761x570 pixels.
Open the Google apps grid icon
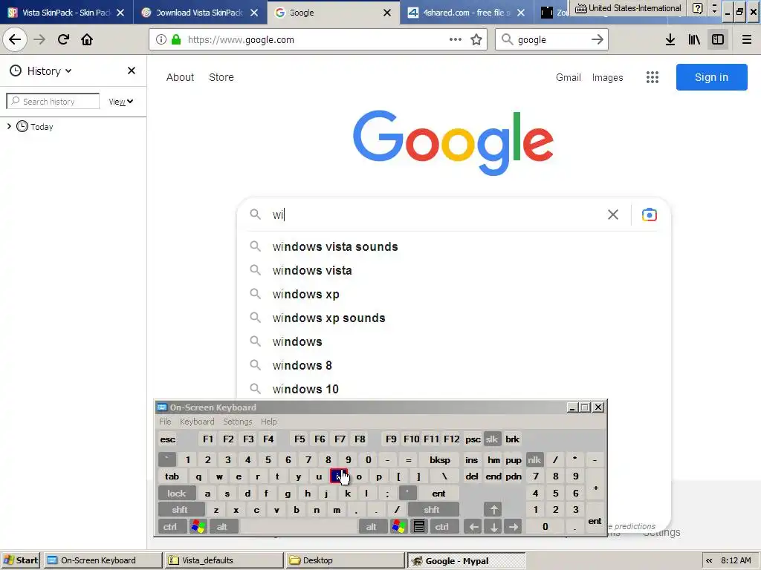[652, 77]
